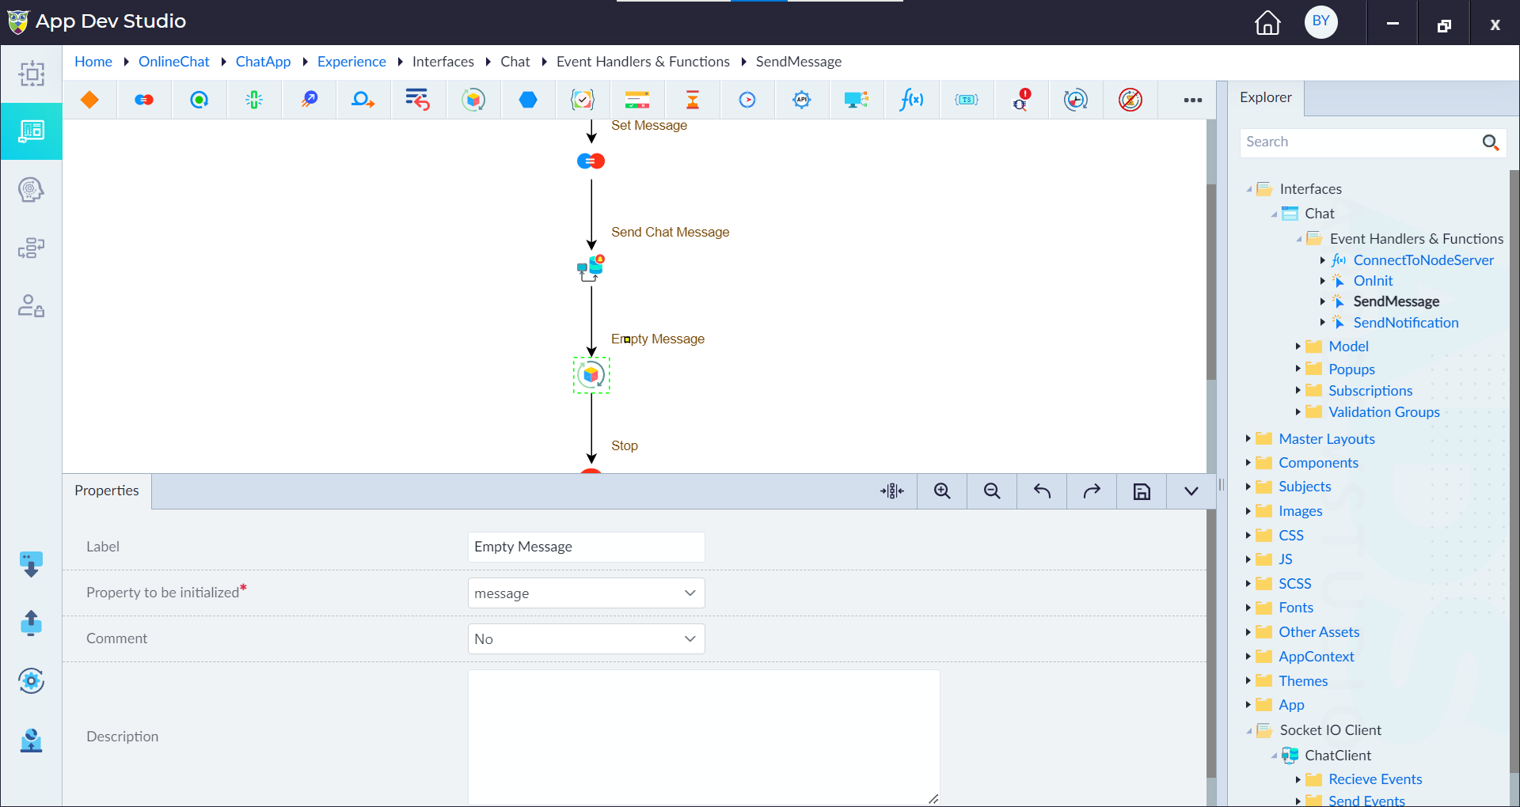Save the flow with the disk icon

coord(1142,491)
